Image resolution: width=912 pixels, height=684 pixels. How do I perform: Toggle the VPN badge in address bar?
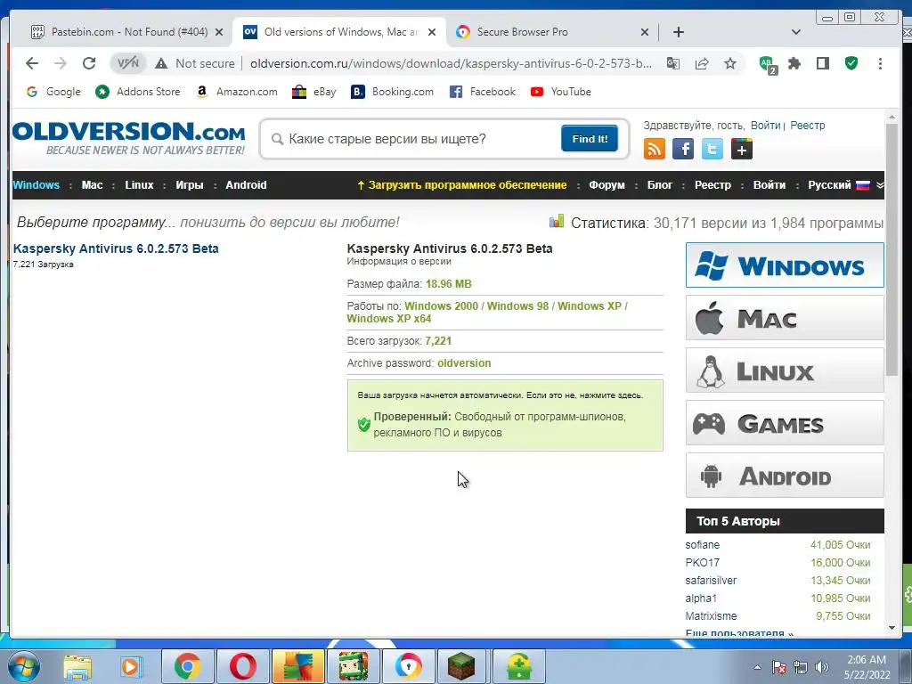tap(128, 63)
